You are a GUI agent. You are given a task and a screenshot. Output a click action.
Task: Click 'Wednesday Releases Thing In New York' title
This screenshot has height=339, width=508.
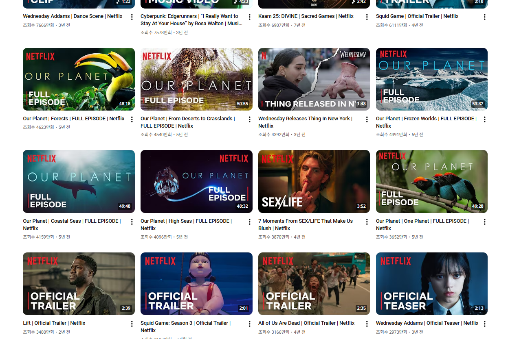[x=305, y=119]
